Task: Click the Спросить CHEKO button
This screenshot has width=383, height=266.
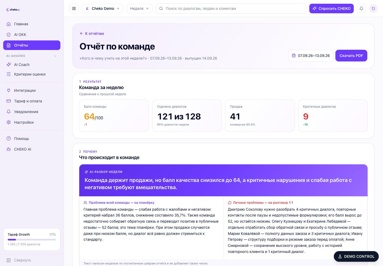Action: tap(331, 9)
